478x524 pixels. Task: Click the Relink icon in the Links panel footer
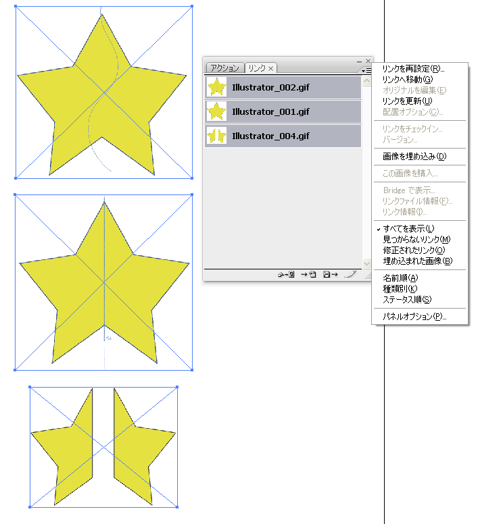[286, 275]
